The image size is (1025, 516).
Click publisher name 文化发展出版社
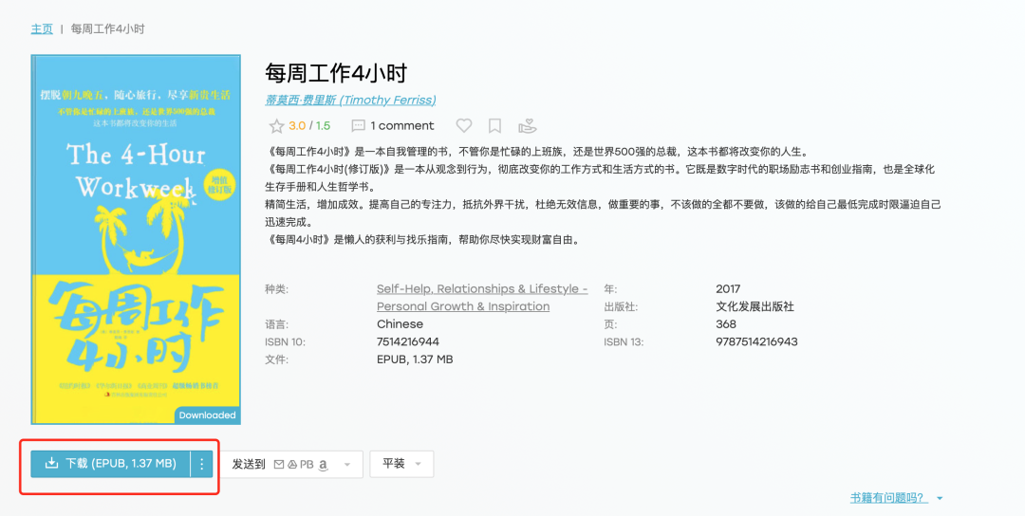click(x=755, y=306)
